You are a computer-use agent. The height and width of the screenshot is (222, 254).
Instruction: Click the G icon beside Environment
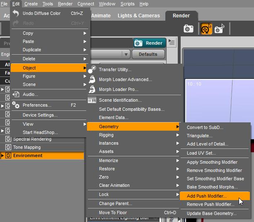(8, 155)
